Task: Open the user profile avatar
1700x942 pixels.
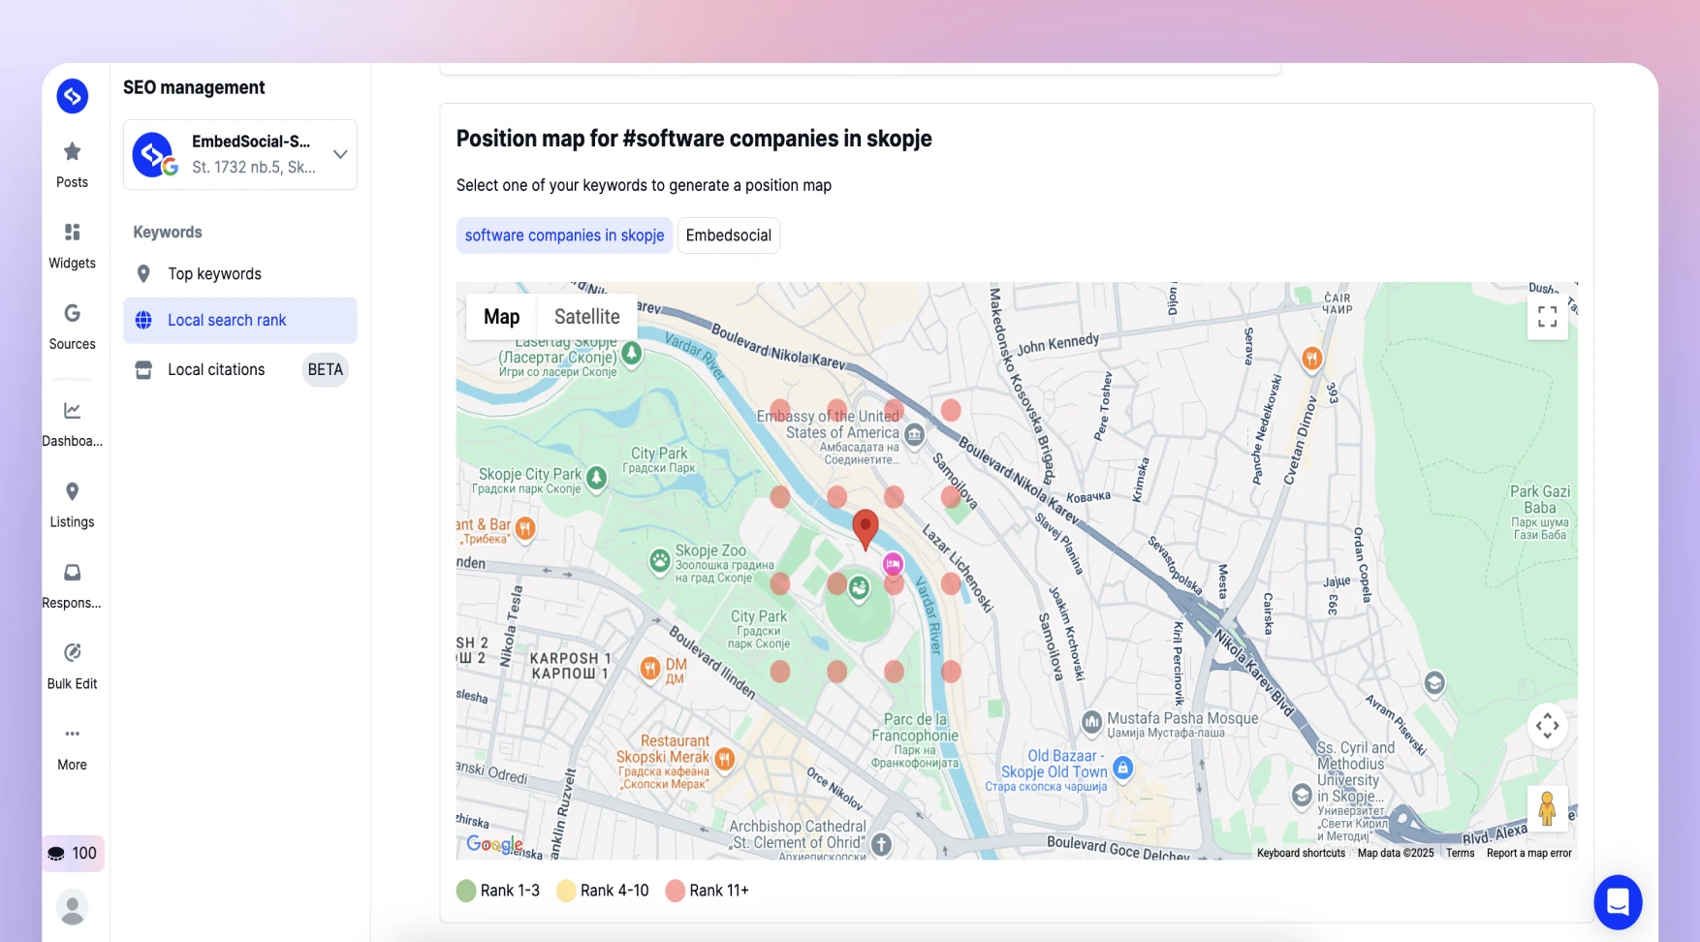Action: coord(72,907)
